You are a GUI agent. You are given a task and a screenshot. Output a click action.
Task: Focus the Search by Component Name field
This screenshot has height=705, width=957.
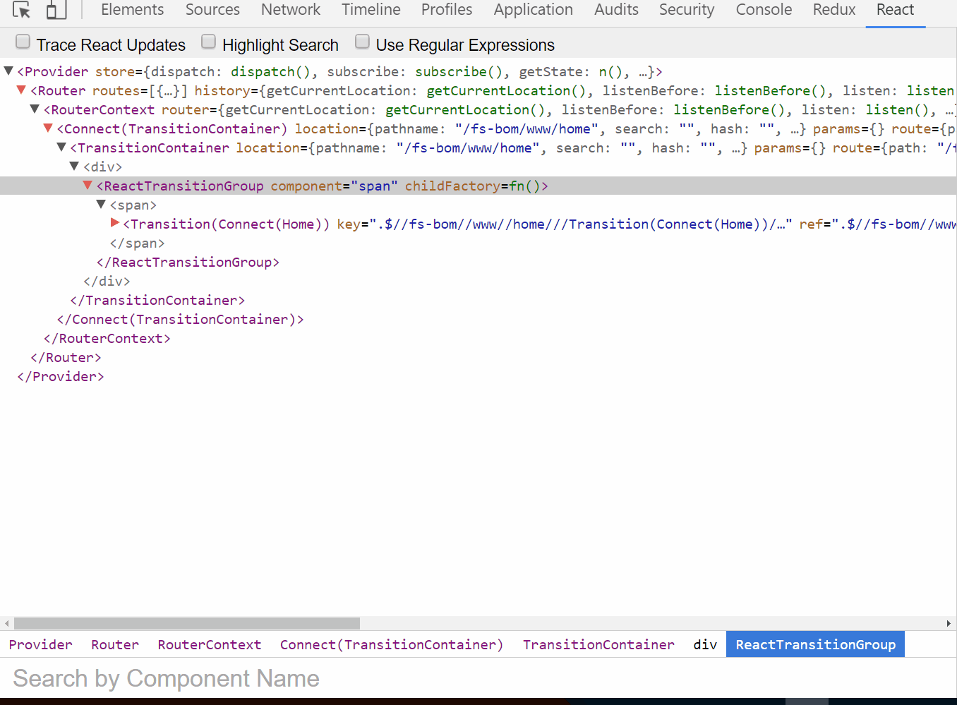[x=479, y=678]
